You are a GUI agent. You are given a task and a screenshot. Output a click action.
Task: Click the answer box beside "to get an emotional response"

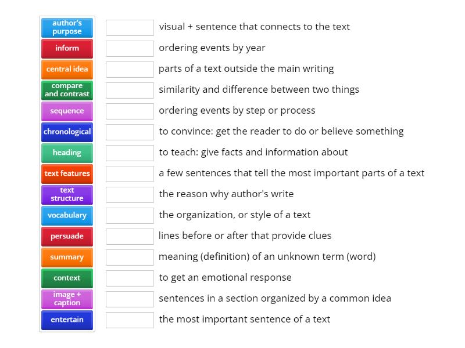coord(130,278)
